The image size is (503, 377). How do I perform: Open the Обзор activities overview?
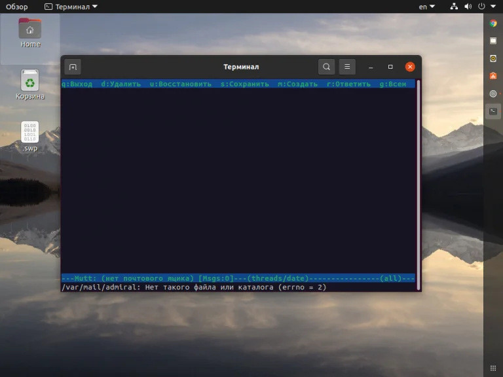click(x=16, y=7)
